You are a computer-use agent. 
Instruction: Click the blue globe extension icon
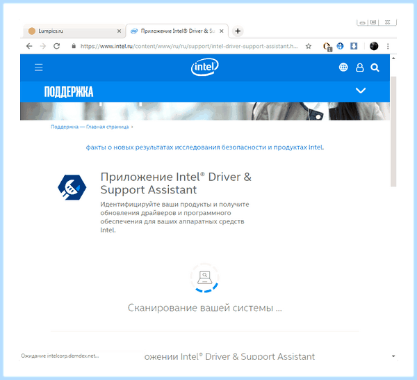[340, 46]
